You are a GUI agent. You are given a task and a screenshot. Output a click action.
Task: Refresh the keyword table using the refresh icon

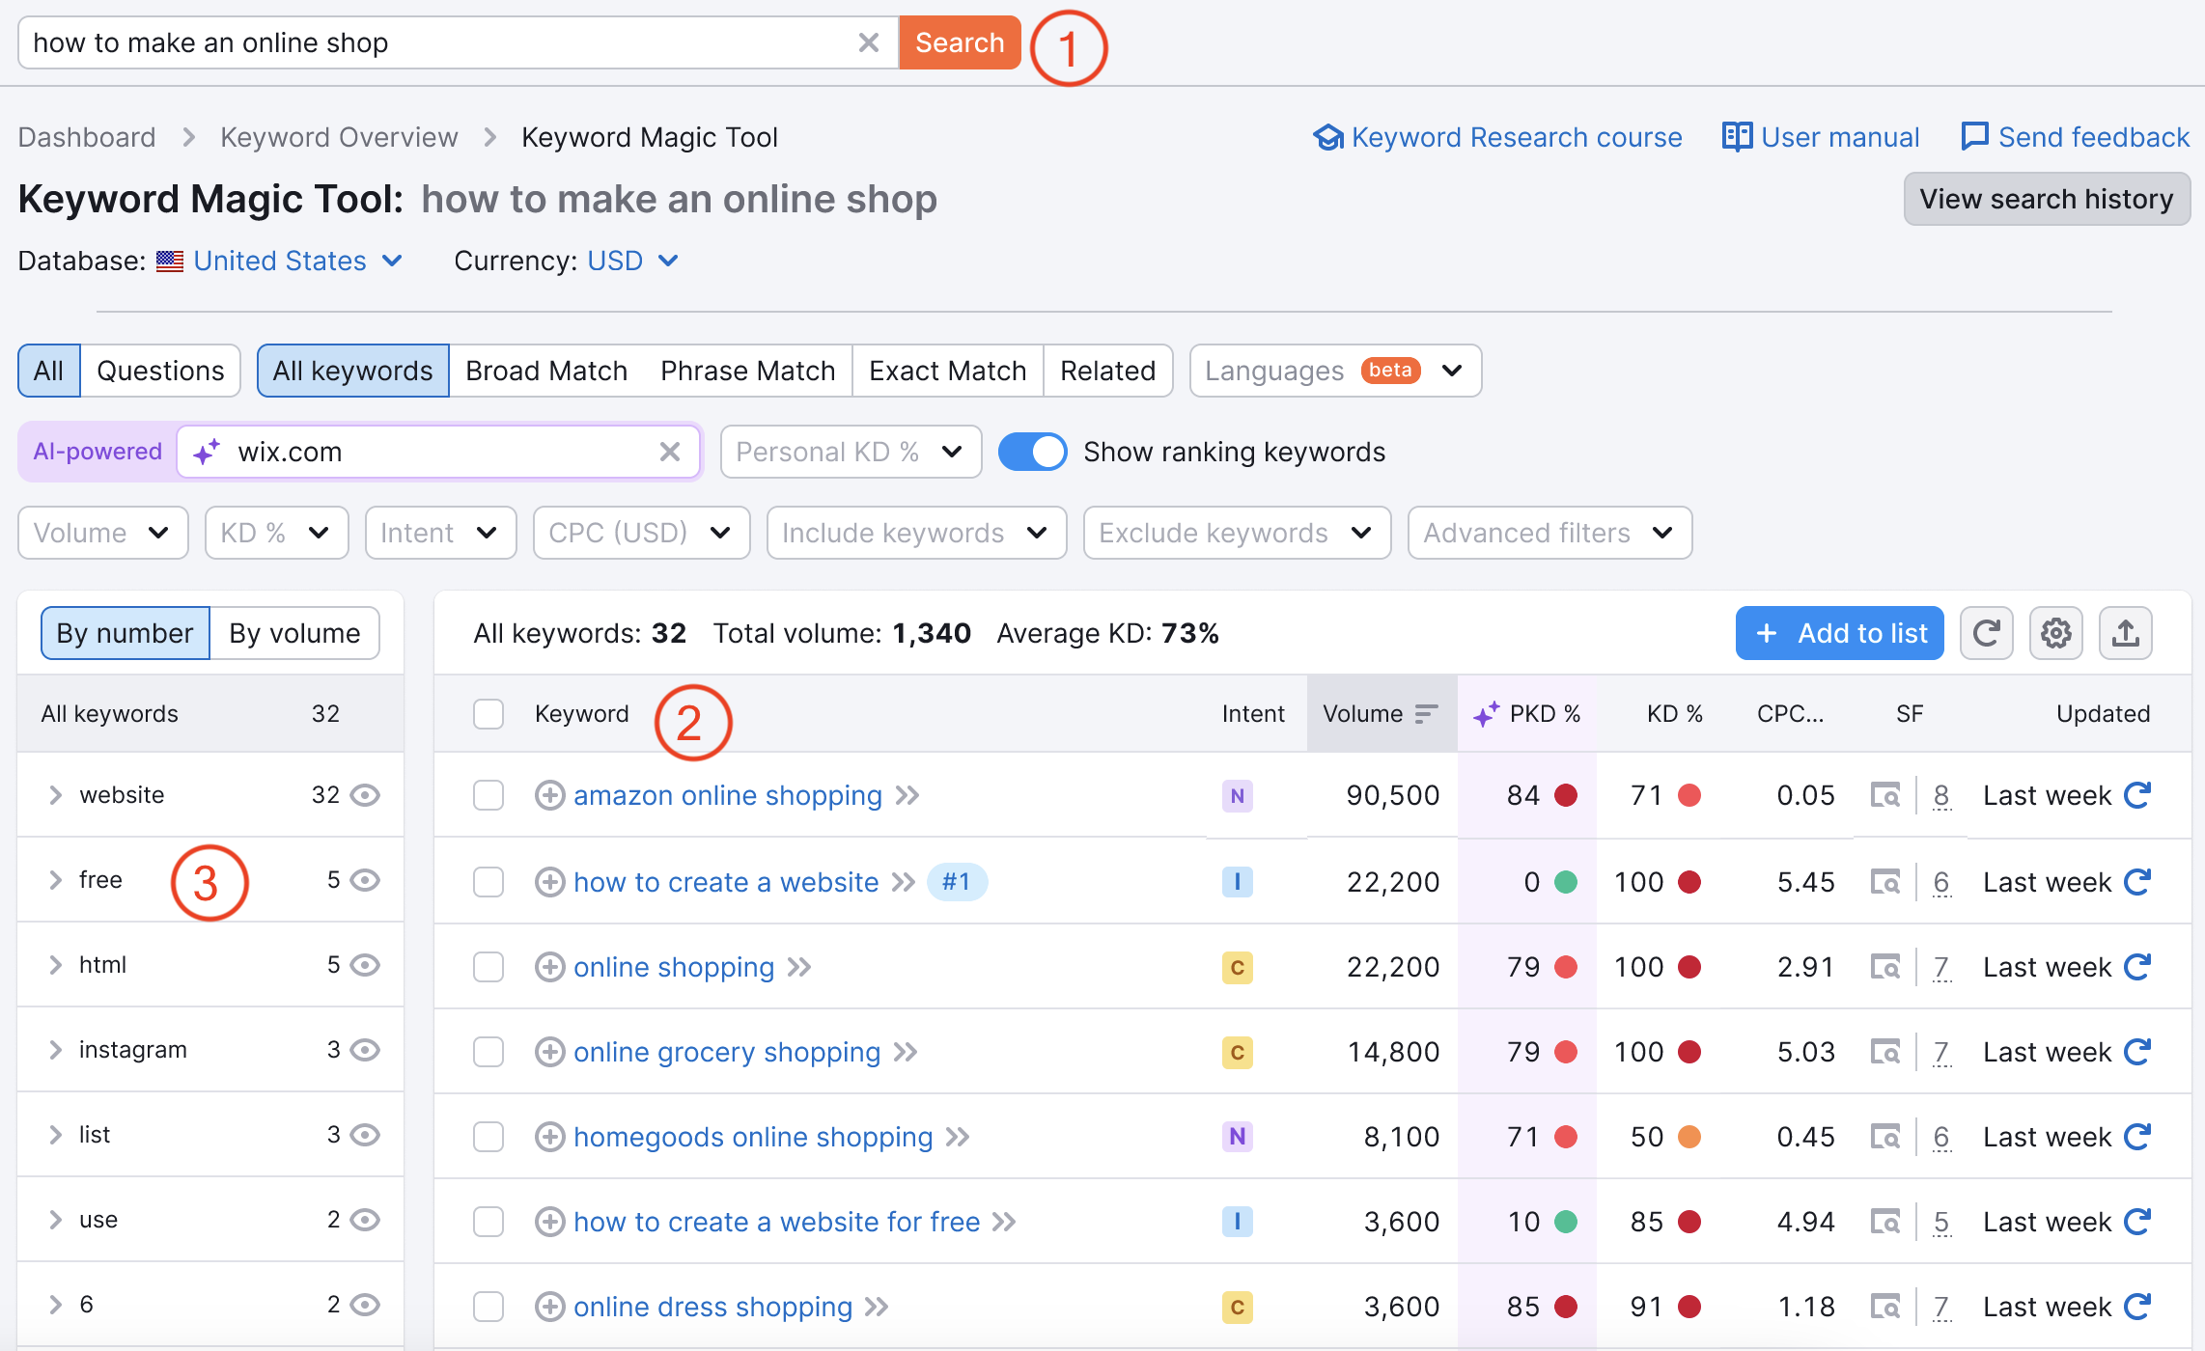pyautogui.click(x=1986, y=633)
